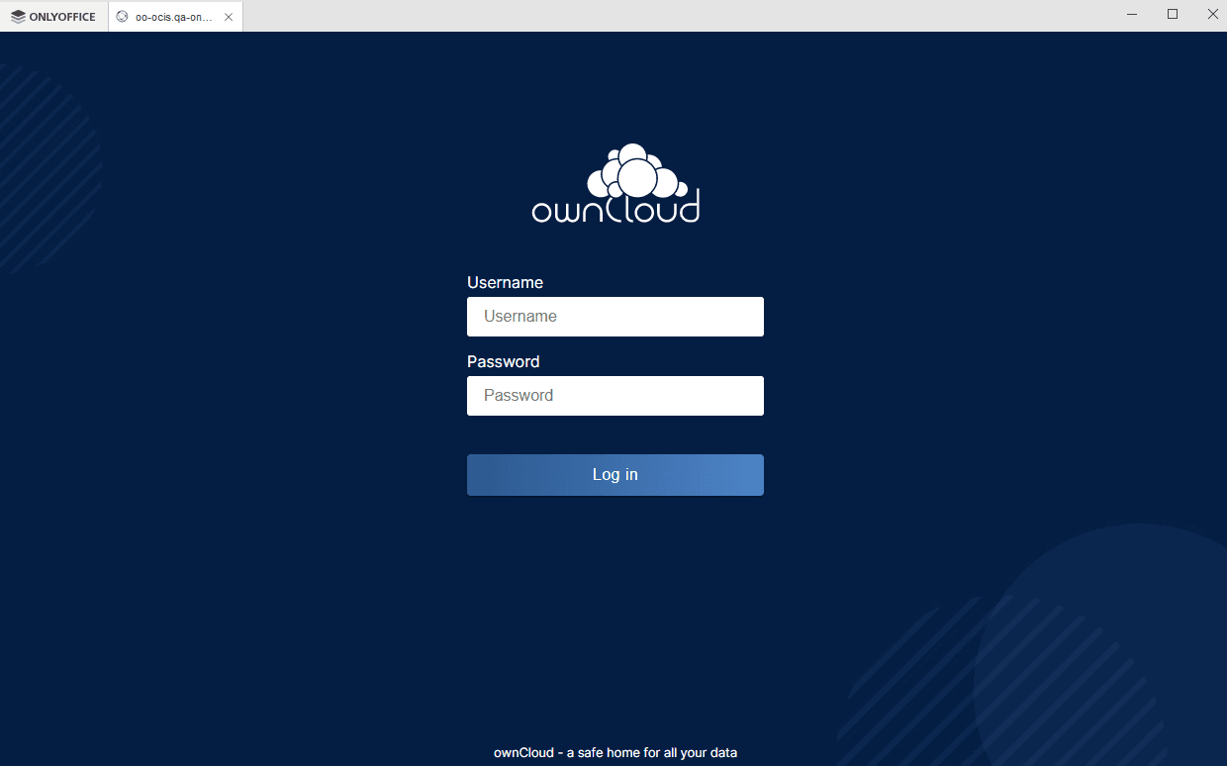The height and width of the screenshot is (766, 1227).
Task: Focus the Password input field
Action: click(x=614, y=395)
